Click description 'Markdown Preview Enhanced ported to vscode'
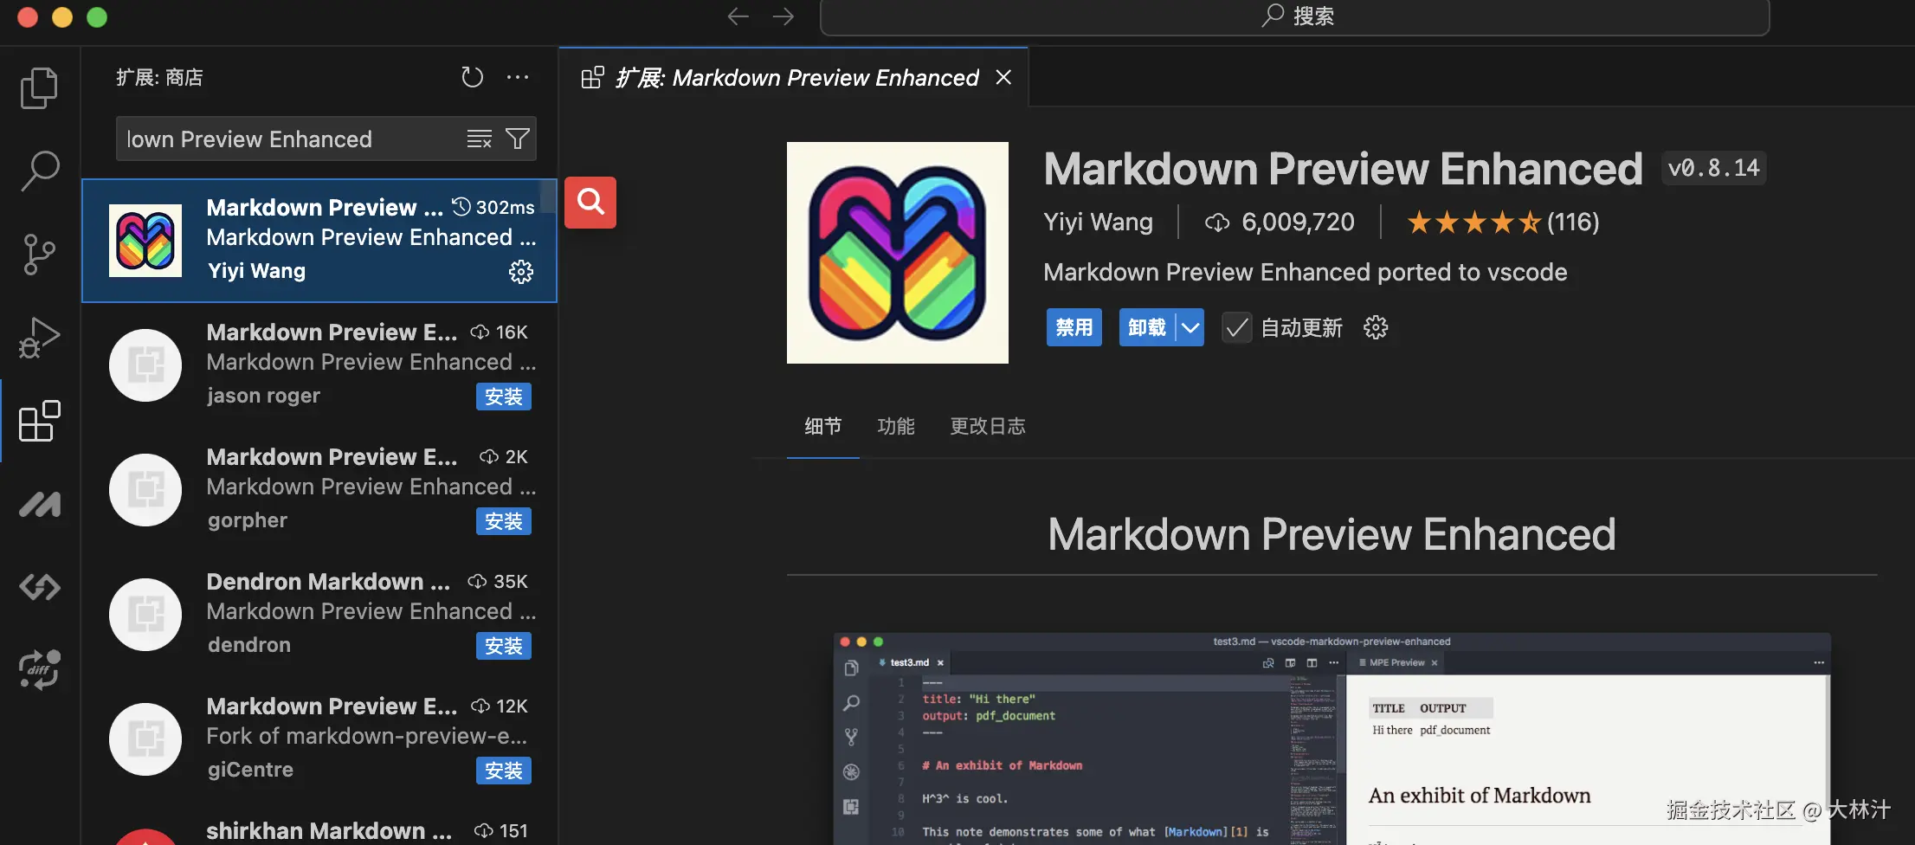Screen dimensions: 1915x845 pos(1306,272)
